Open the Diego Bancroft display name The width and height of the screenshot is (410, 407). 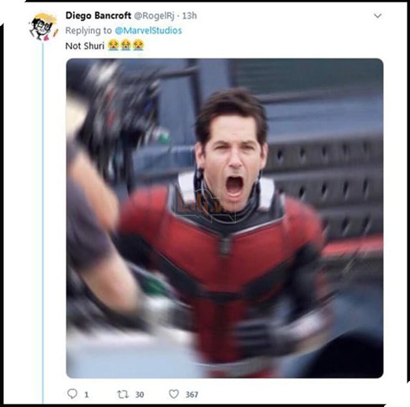(x=98, y=16)
